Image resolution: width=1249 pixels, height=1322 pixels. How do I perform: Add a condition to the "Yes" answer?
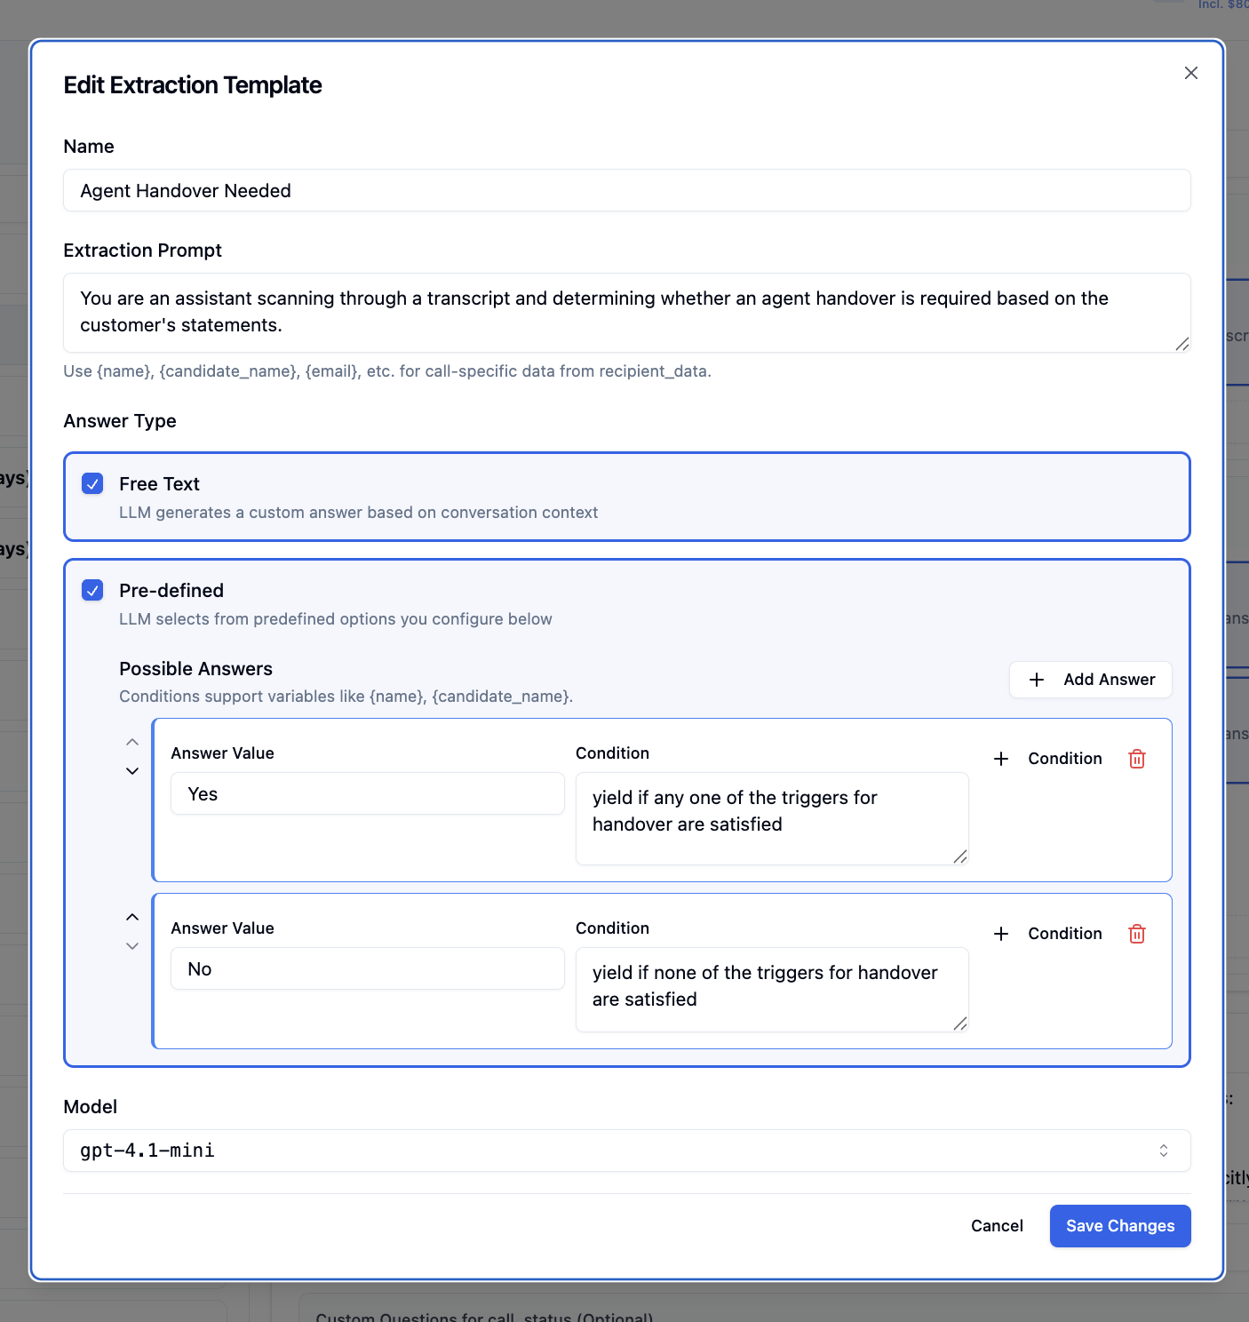pyautogui.click(x=1048, y=759)
